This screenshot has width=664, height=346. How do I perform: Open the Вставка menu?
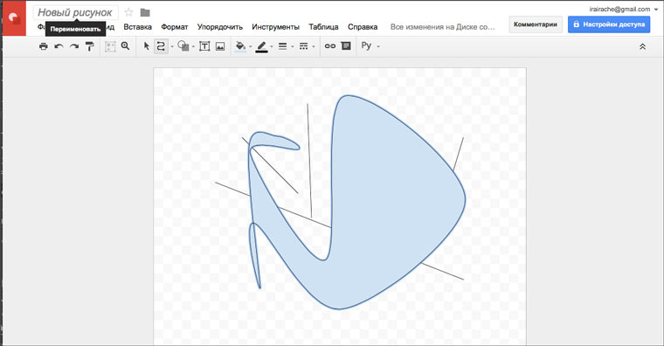[138, 27]
